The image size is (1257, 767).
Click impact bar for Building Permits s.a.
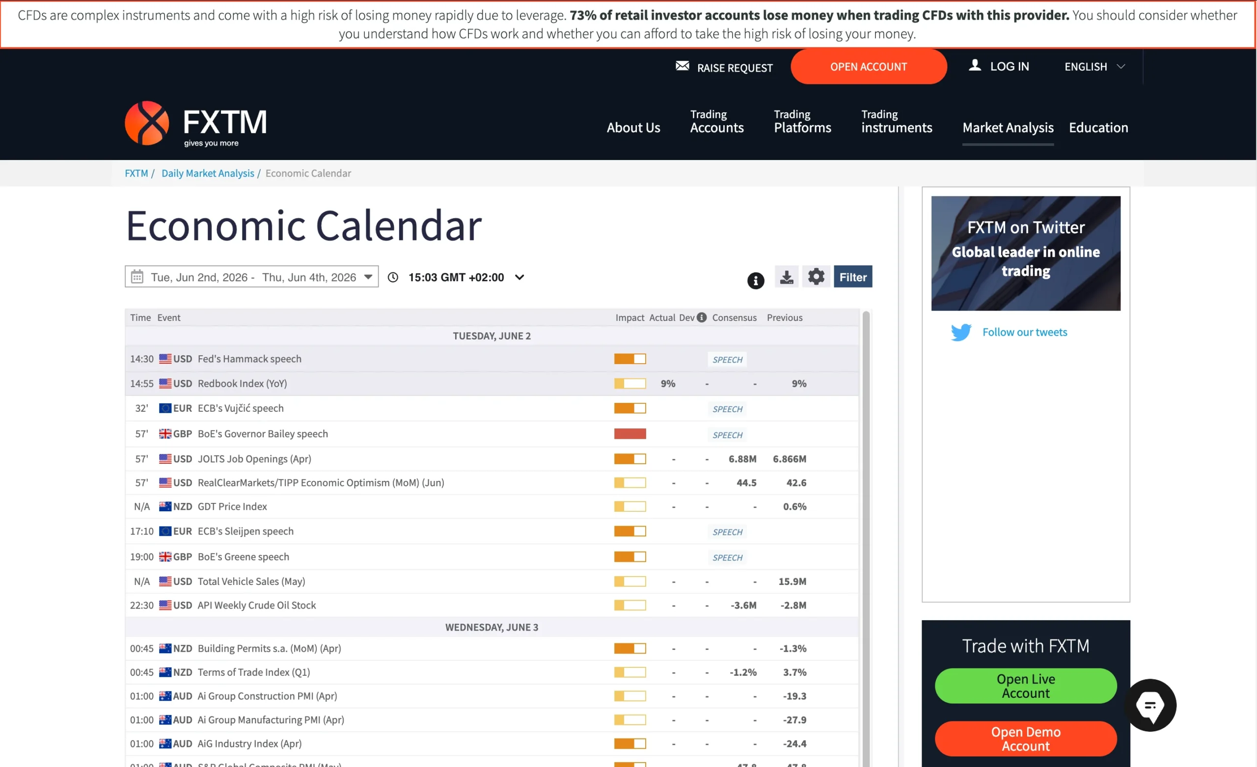click(x=630, y=648)
